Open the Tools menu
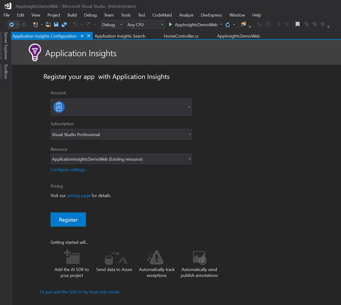This screenshot has height=305, width=341. pos(126,15)
